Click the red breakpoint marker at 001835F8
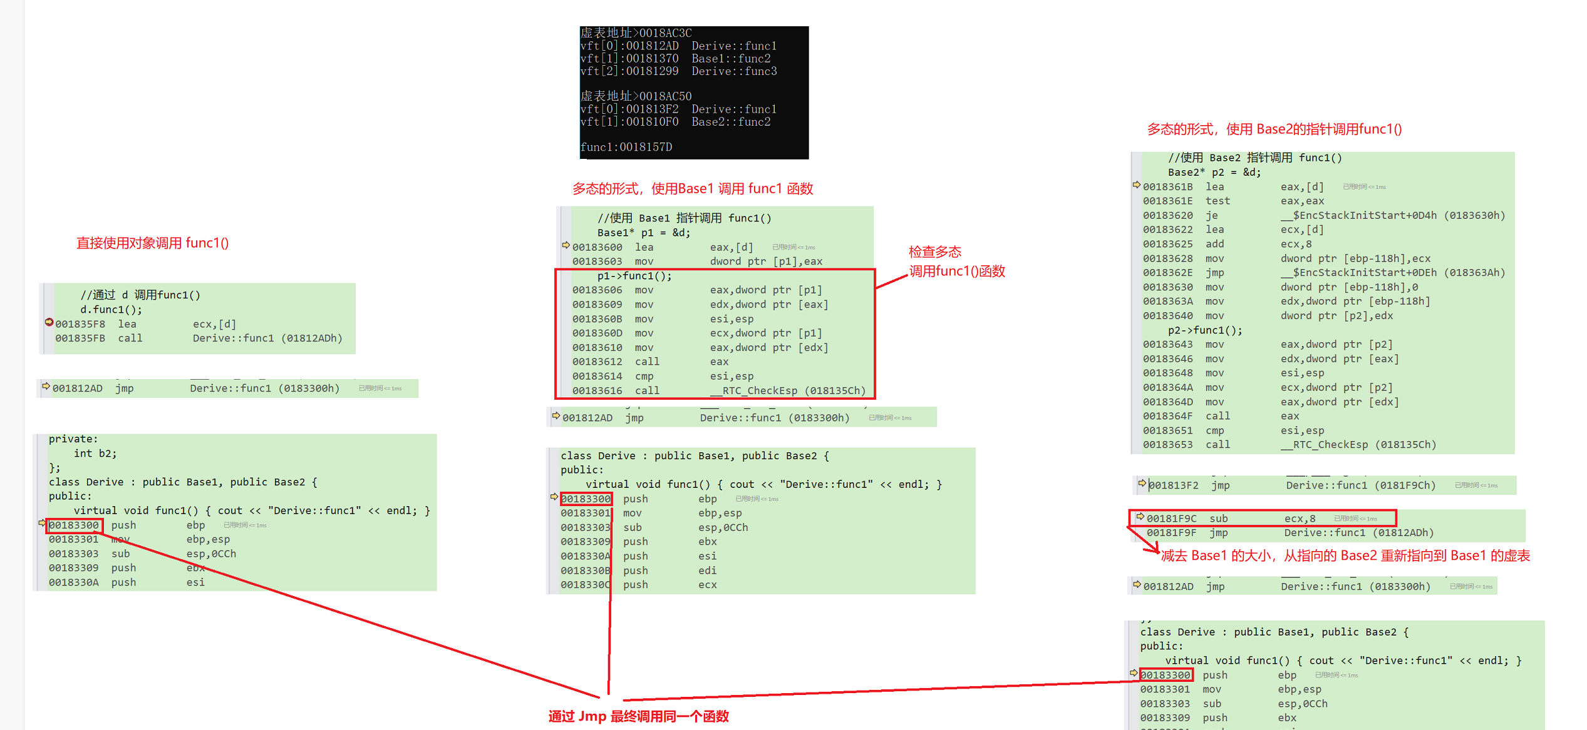The height and width of the screenshot is (730, 1587). 49,322
